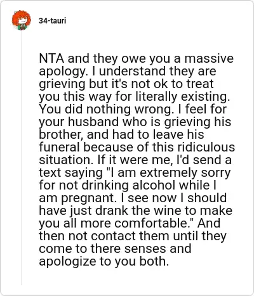254x296 pixels.
Task: Click the line 'then not contact them until they'
Action: [133, 236]
